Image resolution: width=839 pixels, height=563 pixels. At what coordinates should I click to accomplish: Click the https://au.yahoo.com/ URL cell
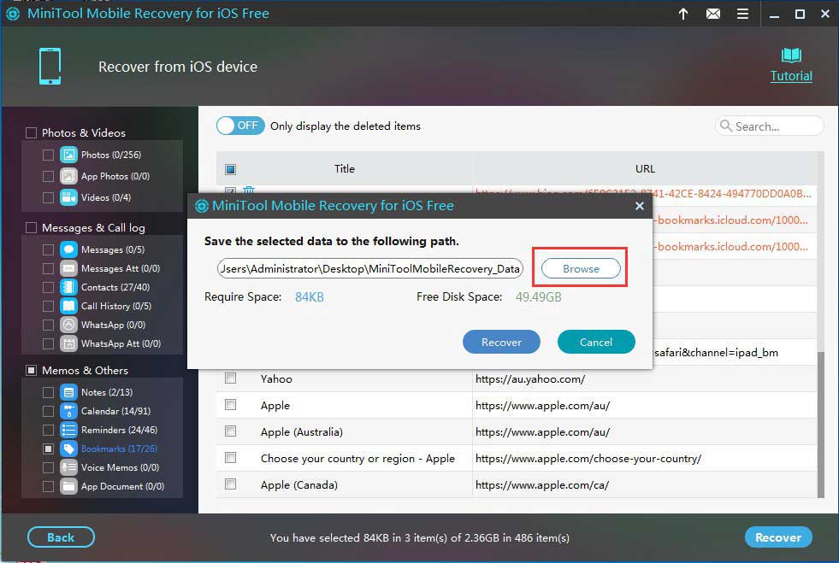530,379
